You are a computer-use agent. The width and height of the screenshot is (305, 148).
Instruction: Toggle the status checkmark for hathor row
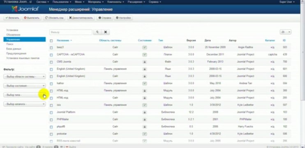pyautogui.click(x=145, y=83)
